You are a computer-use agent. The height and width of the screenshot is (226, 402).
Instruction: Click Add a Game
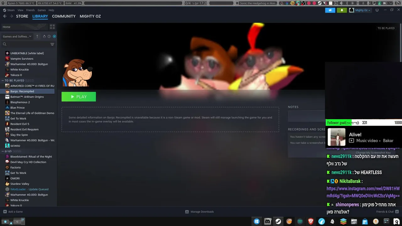[x=13, y=212]
